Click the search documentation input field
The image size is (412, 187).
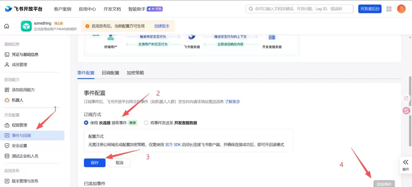coord(299,9)
